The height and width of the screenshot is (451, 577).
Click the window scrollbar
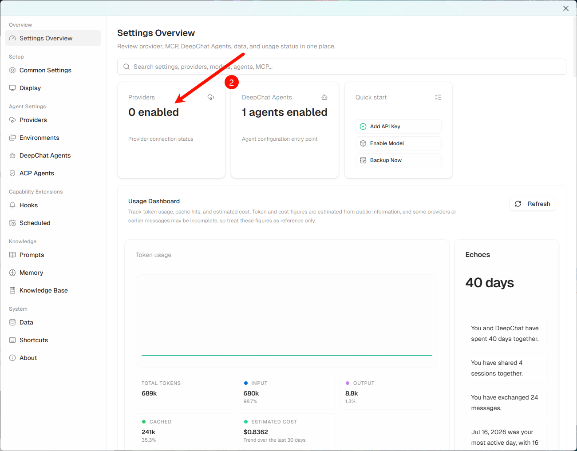(x=575, y=47)
